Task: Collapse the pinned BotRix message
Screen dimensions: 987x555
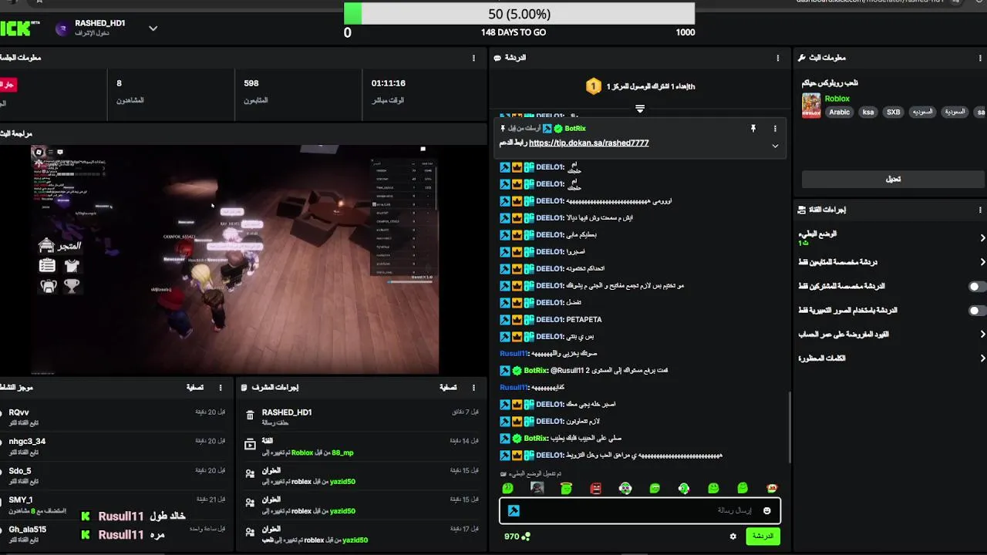Action: pyautogui.click(x=775, y=146)
